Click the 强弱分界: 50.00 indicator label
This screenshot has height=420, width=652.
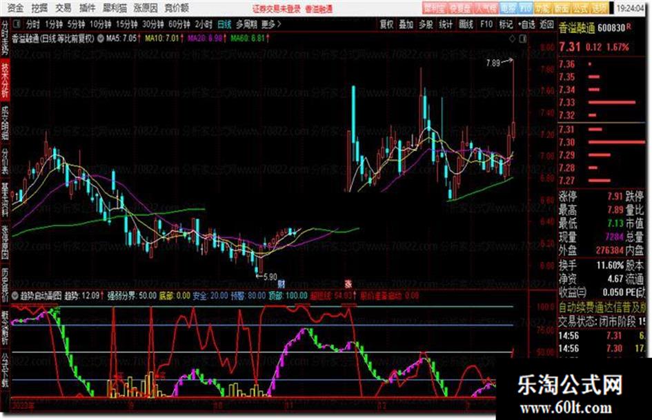pyautogui.click(x=132, y=296)
